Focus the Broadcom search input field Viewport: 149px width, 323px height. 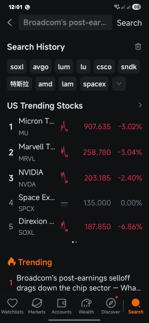(x=65, y=22)
